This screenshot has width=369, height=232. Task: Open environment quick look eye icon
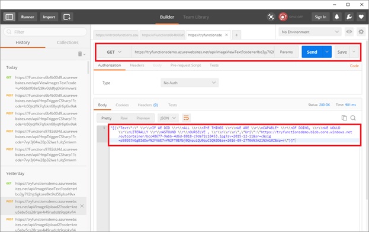pos(349,32)
